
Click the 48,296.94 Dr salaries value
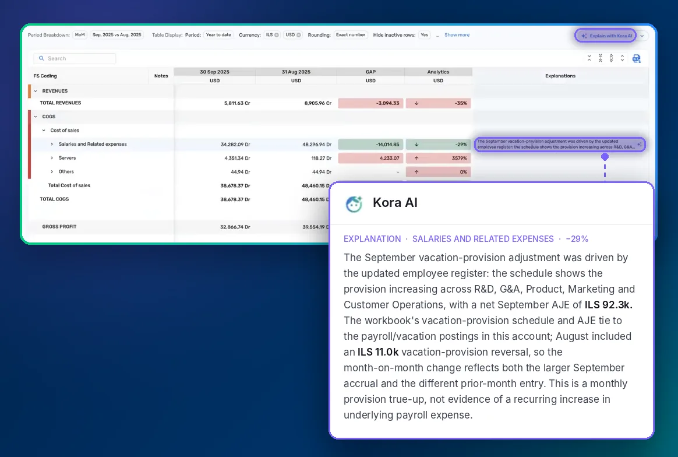pyautogui.click(x=317, y=145)
